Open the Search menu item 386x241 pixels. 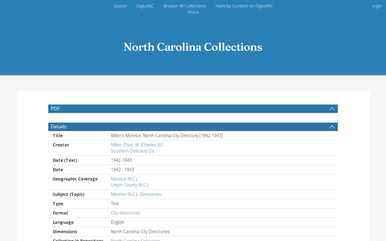[120, 6]
